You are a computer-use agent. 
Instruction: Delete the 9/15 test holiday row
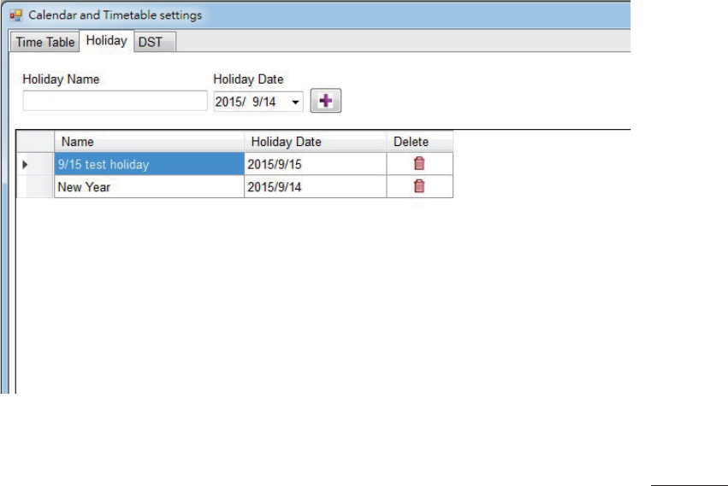[419, 164]
